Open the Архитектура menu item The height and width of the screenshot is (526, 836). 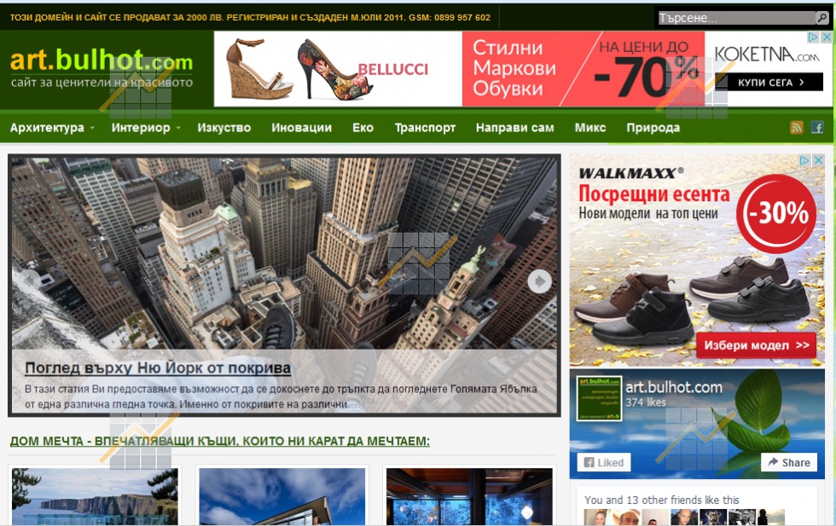pos(47,127)
